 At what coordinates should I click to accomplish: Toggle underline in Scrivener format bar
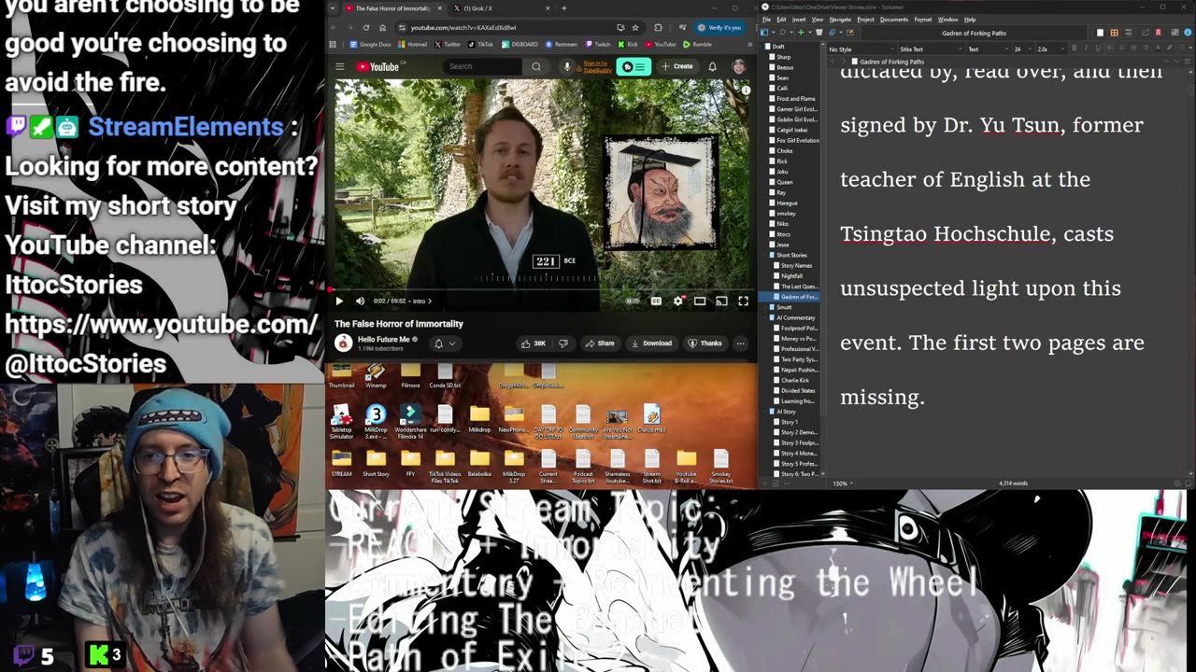[x=1098, y=49]
